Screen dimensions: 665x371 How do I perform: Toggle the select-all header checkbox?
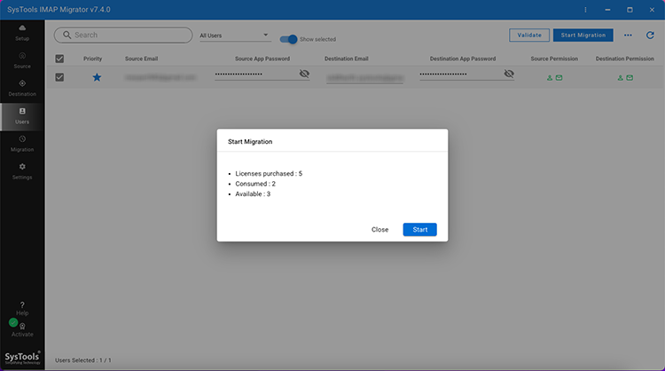[59, 59]
